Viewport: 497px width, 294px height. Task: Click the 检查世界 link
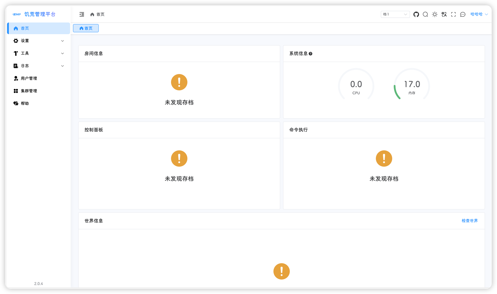point(470,221)
